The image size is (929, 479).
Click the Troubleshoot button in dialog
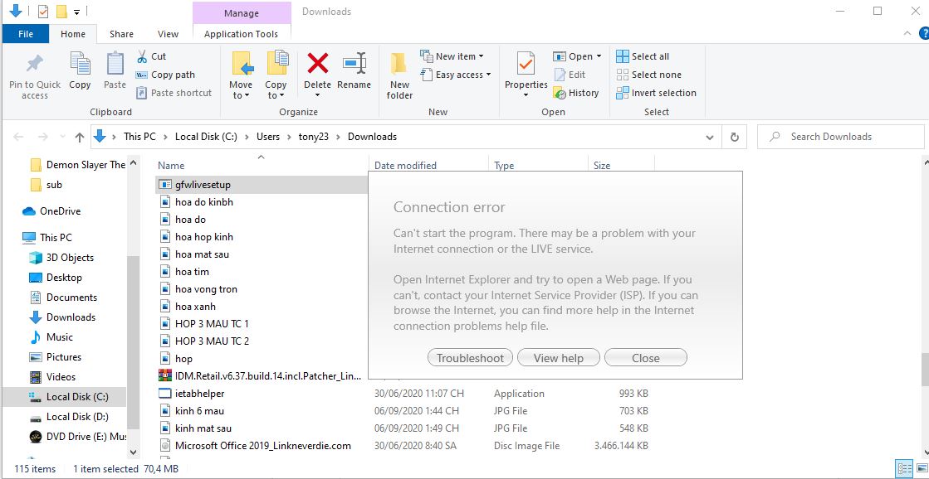pyautogui.click(x=470, y=358)
